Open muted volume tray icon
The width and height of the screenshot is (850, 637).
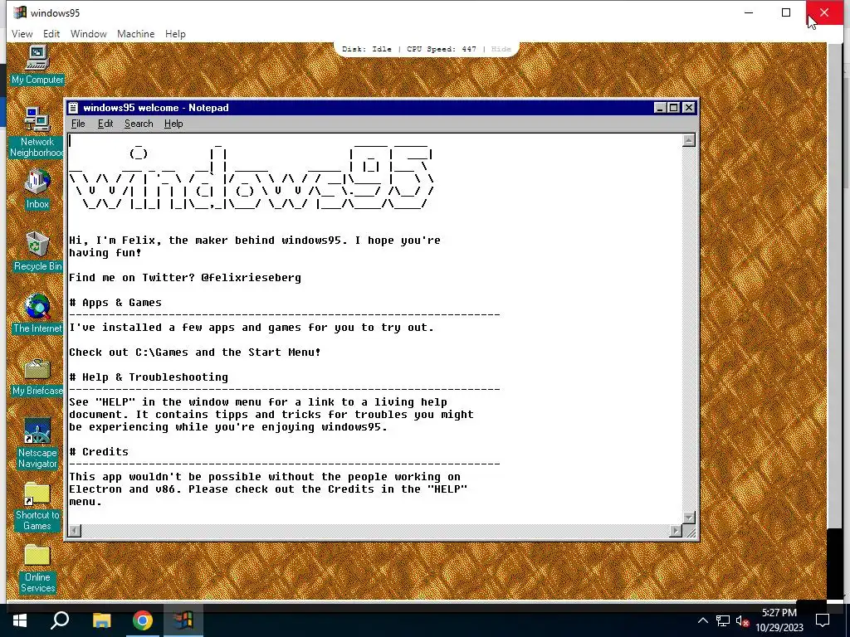(x=742, y=620)
